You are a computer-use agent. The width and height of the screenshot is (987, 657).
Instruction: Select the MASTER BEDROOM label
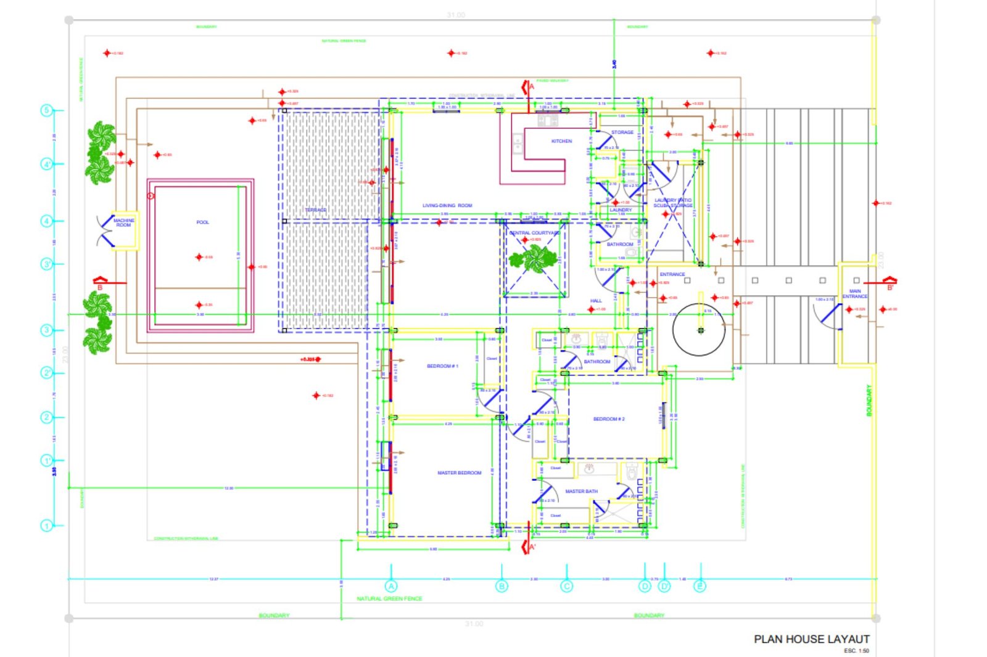460,473
